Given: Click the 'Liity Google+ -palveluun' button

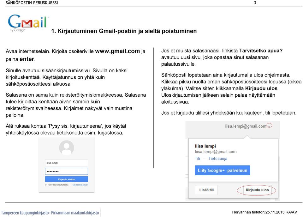Looking at the screenshot, I should (223, 170).
